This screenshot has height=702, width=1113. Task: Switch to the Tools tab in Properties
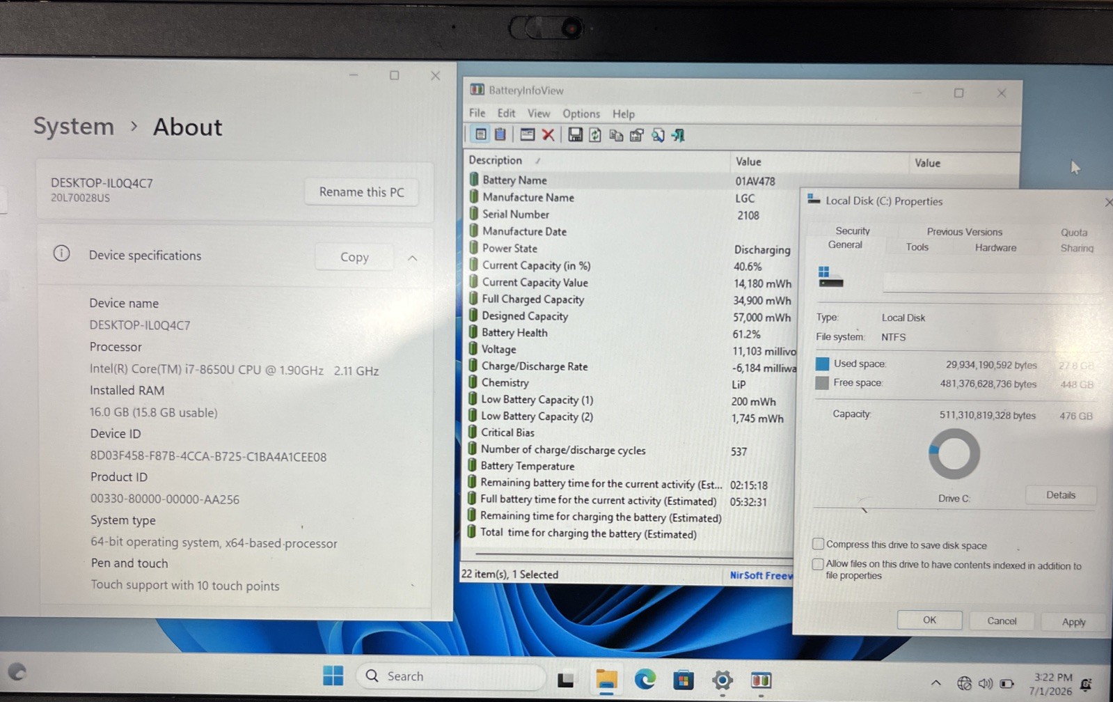(917, 247)
